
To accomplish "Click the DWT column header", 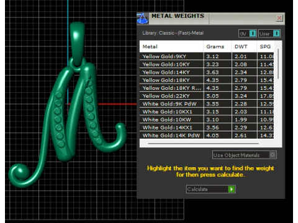I will click(244, 46).
